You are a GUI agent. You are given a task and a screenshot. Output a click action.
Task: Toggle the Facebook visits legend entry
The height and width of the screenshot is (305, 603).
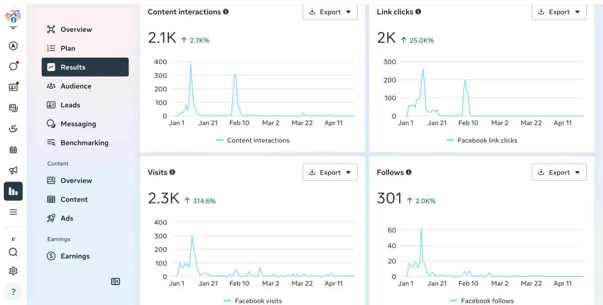point(253,301)
